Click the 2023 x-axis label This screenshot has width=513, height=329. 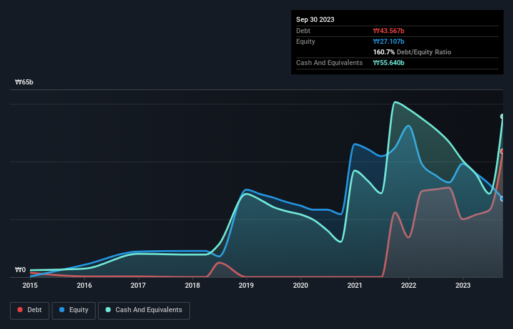(x=463, y=285)
